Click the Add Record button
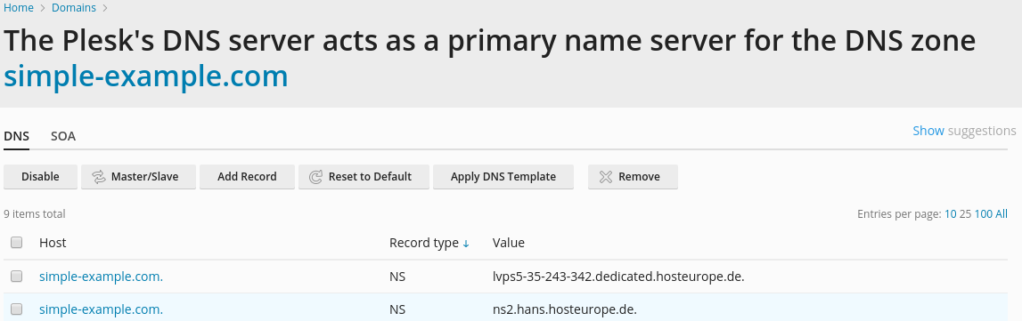 (x=247, y=177)
